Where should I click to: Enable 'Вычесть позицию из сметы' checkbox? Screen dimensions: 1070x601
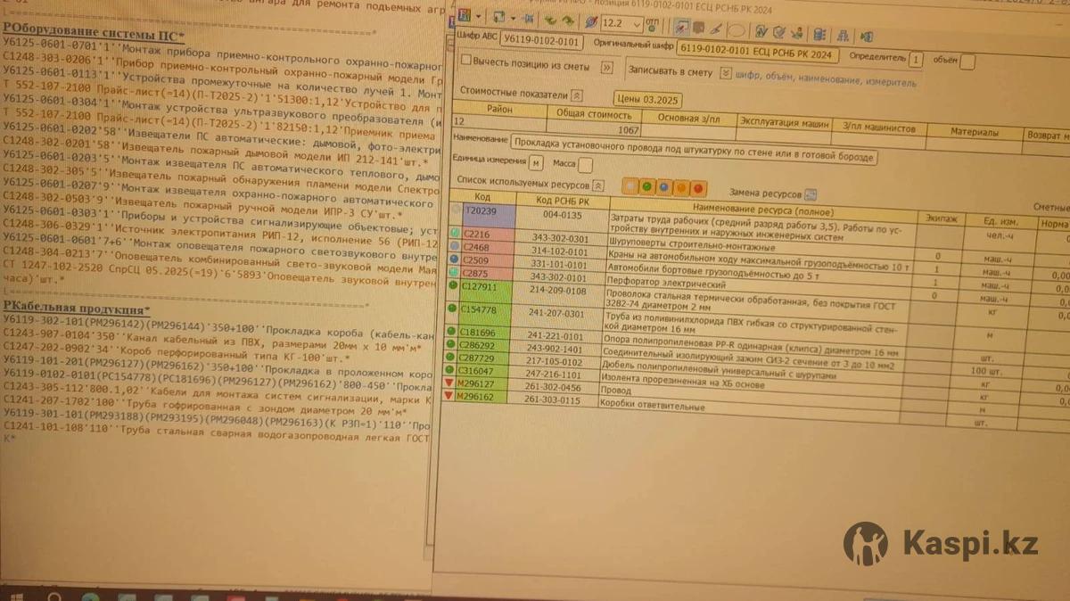(465, 61)
